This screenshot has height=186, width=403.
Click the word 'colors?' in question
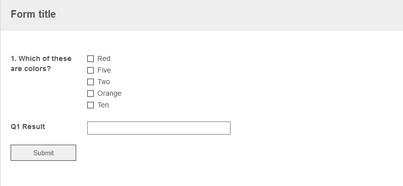coord(37,69)
